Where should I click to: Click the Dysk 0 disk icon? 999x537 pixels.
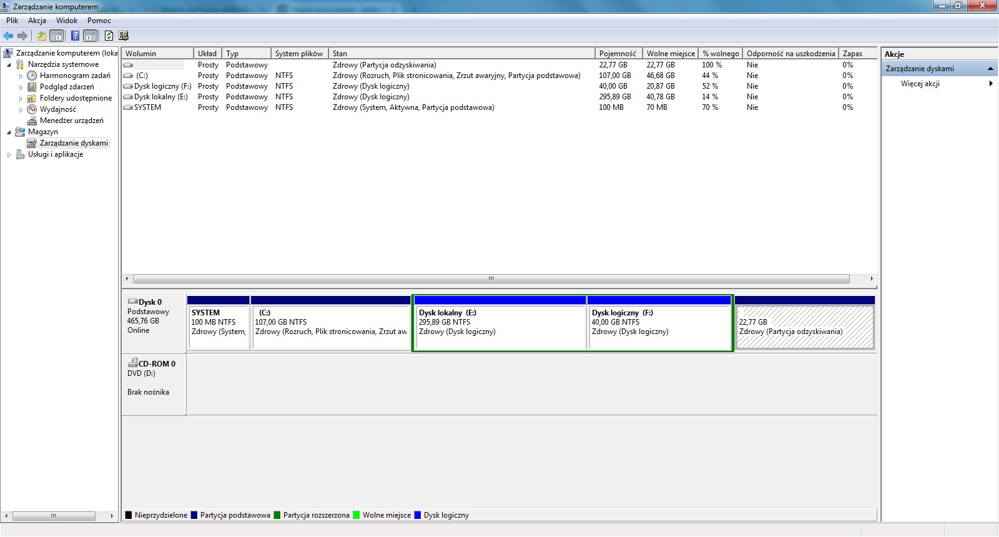132,302
